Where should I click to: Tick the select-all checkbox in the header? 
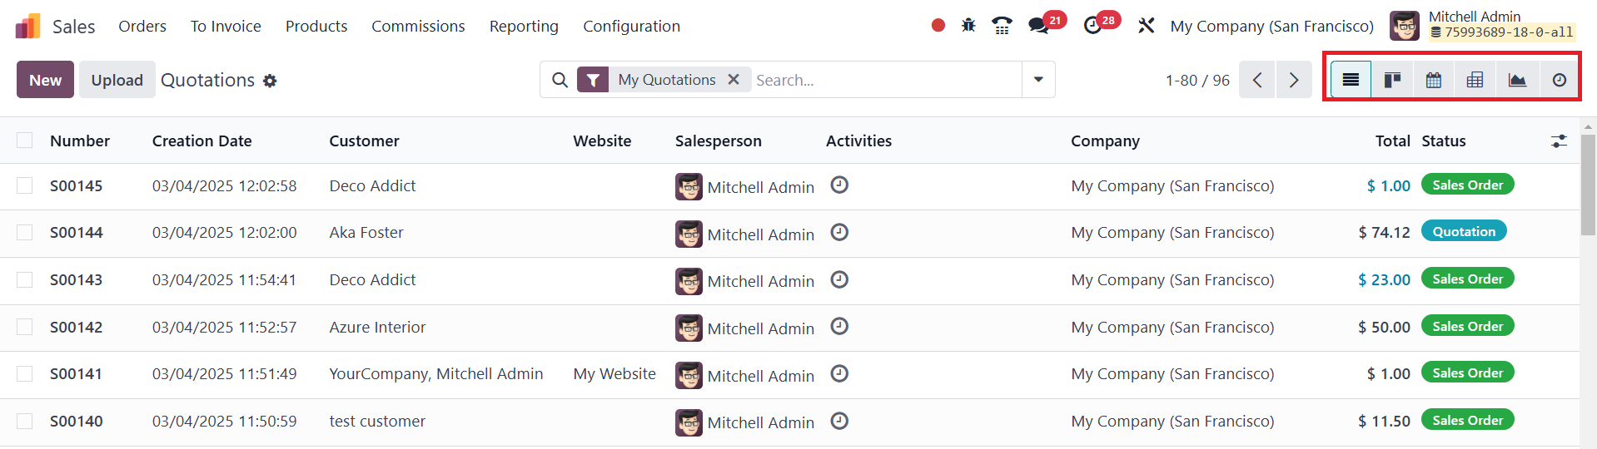click(25, 141)
